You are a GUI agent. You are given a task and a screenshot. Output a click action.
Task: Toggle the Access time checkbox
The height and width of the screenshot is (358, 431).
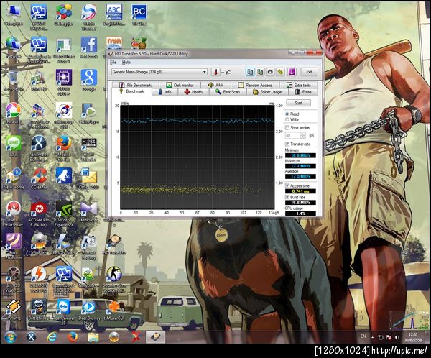[x=287, y=185]
